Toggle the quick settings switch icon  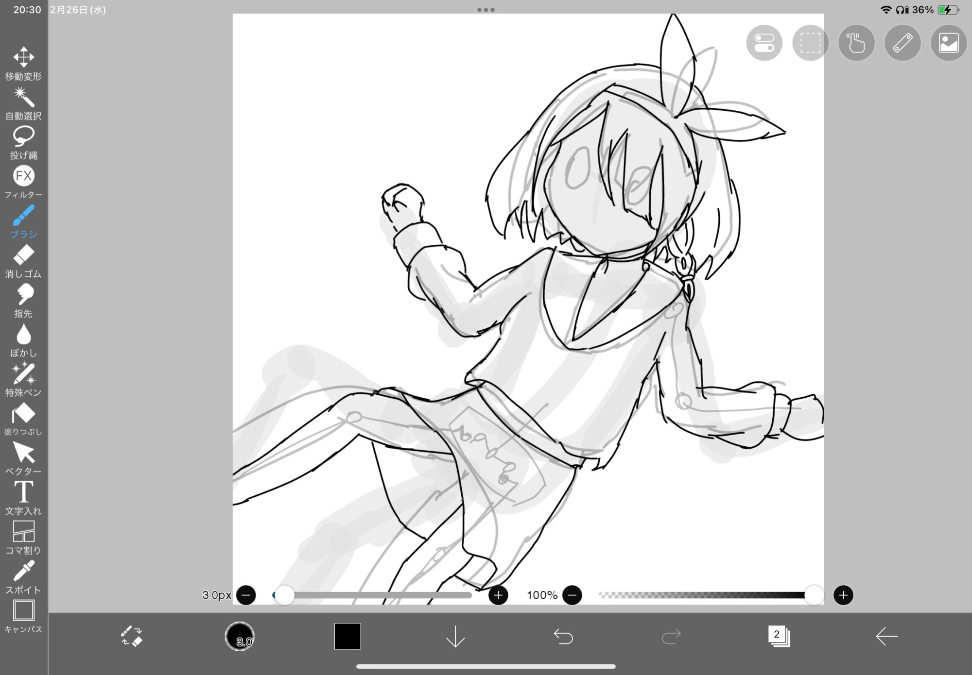[x=764, y=43]
